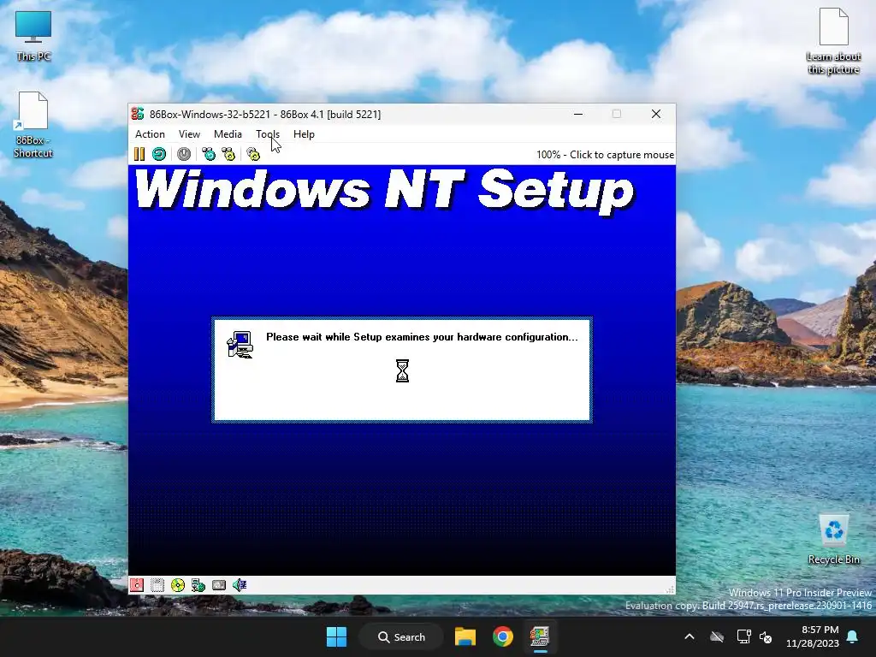The height and width of the screenshot is (657, 876).
Task: Grab the 86Box window resize grip corner
Action: click(x=670, y=589)
